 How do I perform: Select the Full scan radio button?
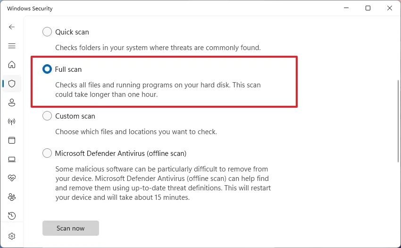pyautogui.click(x=47, y=69)
